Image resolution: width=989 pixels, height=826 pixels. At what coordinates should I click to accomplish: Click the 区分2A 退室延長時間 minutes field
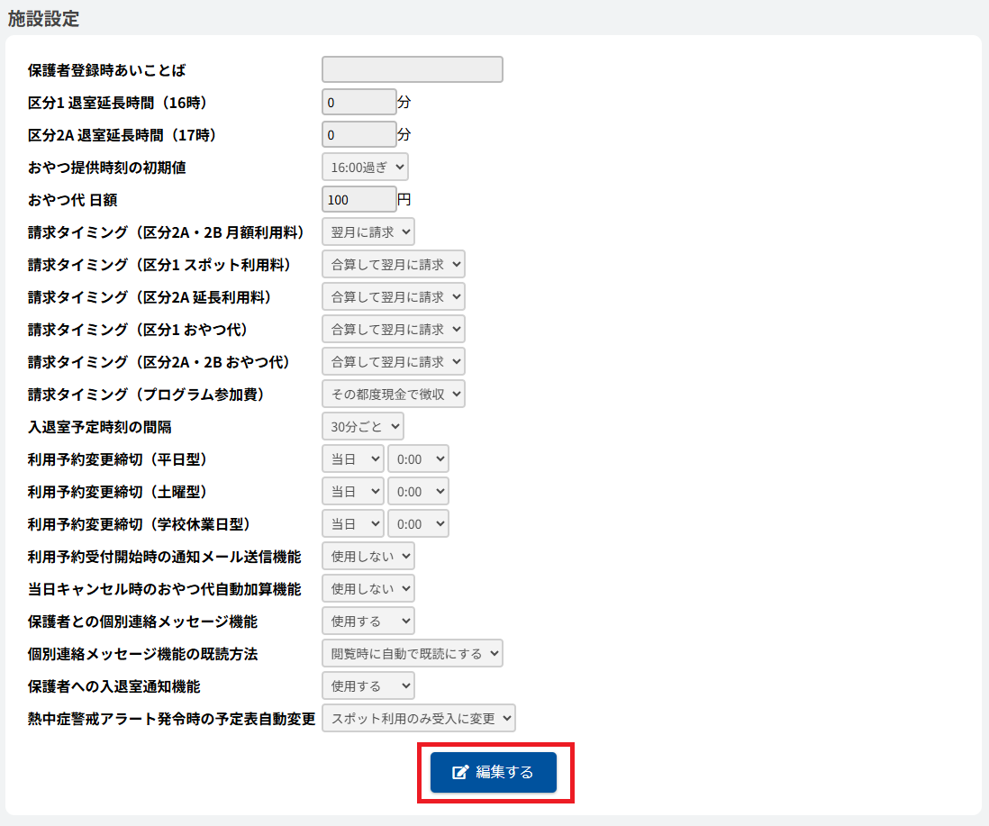pyautogui.click(x=358, y=134)
